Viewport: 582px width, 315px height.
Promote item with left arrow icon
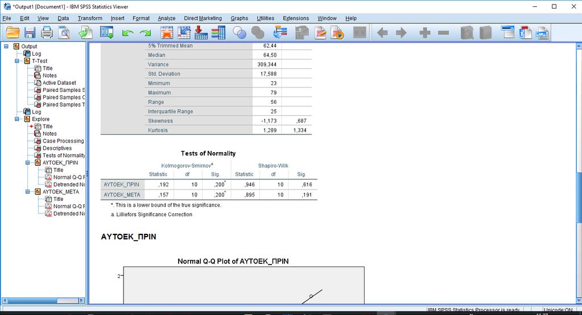(382, 33)
